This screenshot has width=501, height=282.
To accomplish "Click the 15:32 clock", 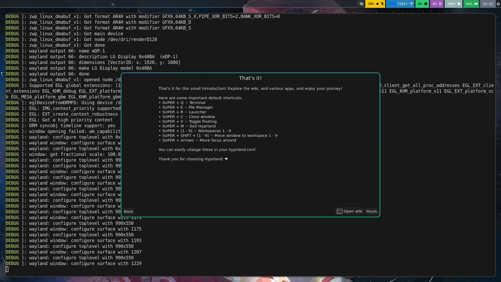I will click(488, 4).
